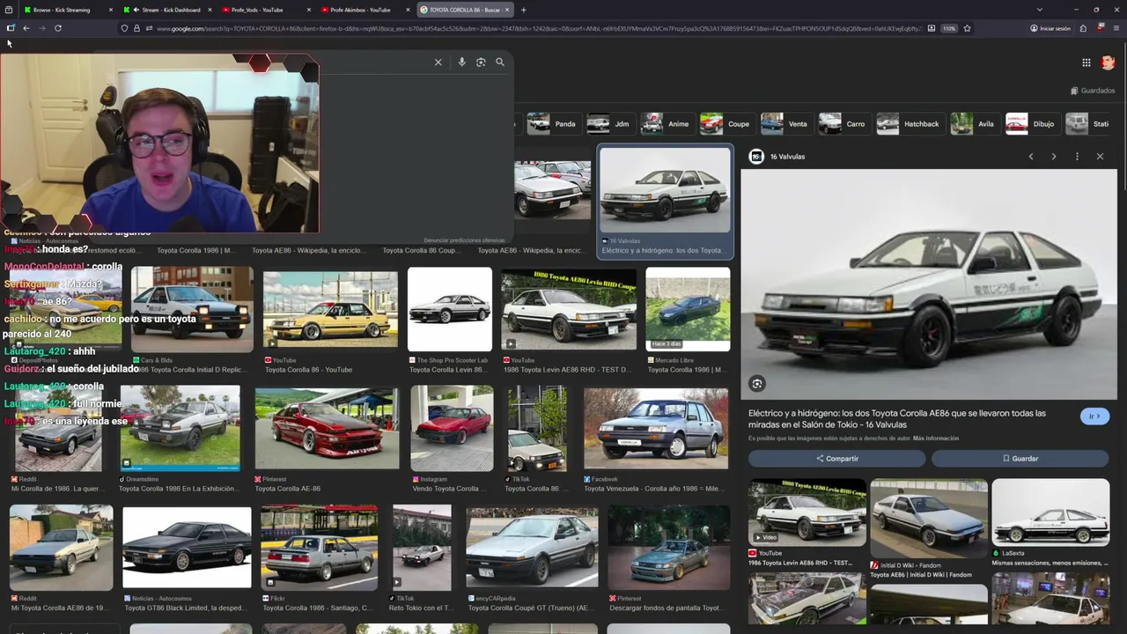The height and width of the screenshot is (634, 1127).
Task: Open Instagram Vendo Toyota Corolla thumbnail
Action: coord(452,428)
